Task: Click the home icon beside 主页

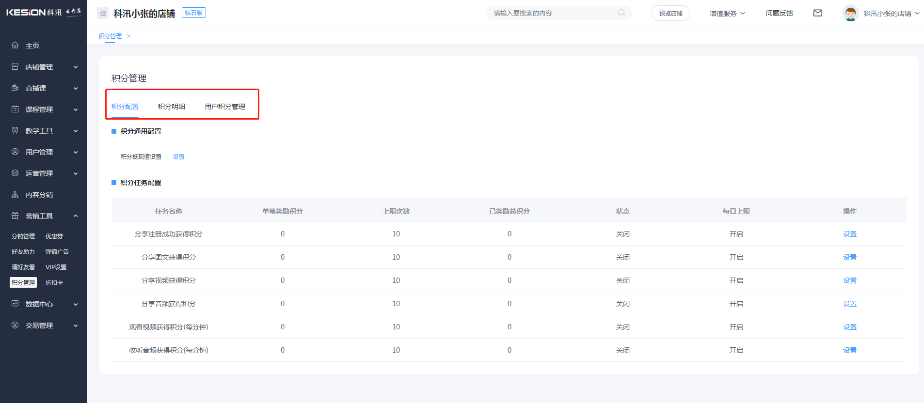Action: pos(15,45)
